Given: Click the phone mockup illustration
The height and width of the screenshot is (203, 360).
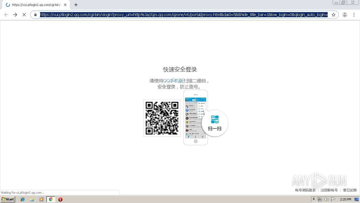Looking at the screenshot, I should (195, 117).
